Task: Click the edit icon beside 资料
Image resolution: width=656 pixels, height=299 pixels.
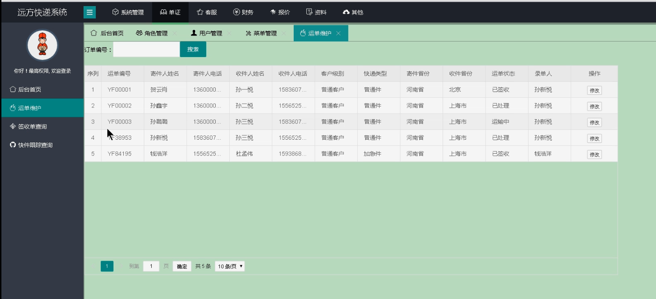Action: pyautogui.click(x=309, y=12)
